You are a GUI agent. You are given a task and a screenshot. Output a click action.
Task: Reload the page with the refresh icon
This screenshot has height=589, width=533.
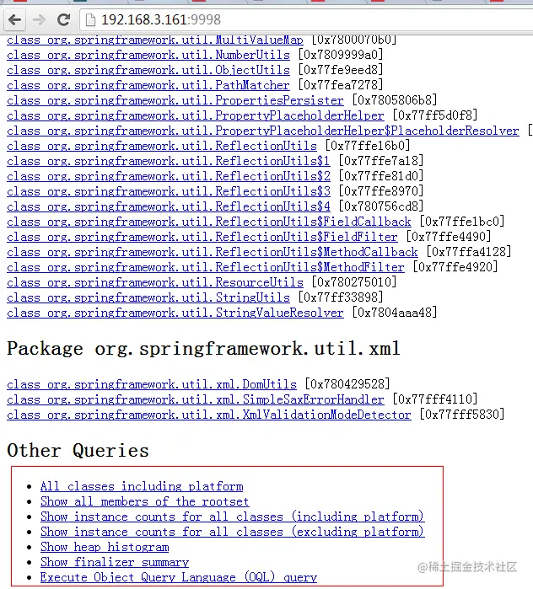[63, 19]
